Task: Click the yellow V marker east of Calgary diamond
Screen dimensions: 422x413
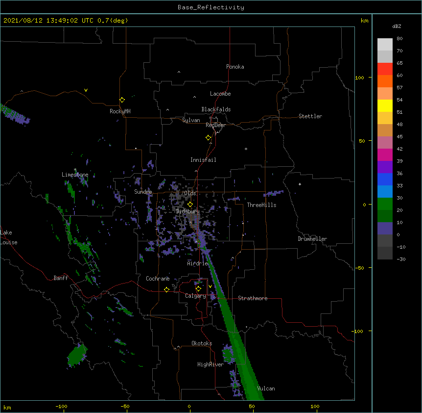Action: coord(210,286)
